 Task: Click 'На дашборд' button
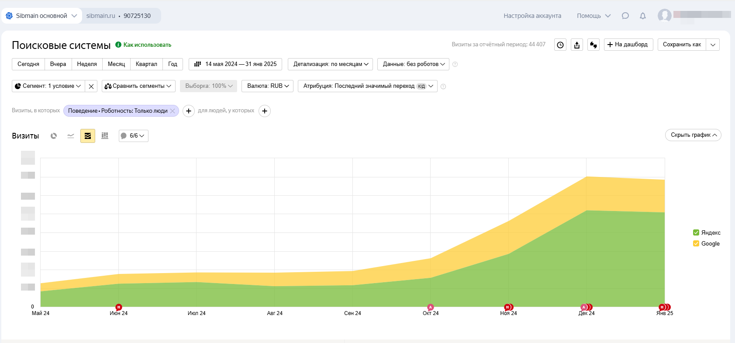[628, 45]
